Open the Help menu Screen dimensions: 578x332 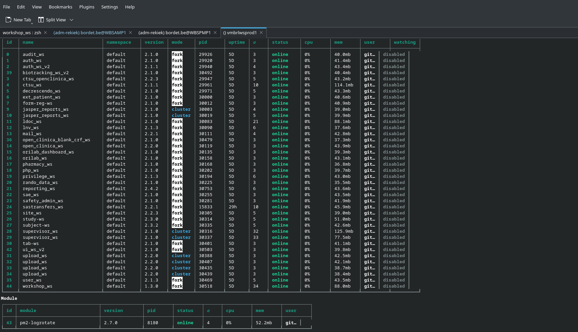(x=130, y=7)
